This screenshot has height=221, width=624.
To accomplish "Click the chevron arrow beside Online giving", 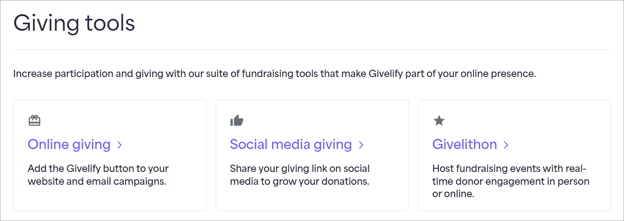I will point(120,145).
